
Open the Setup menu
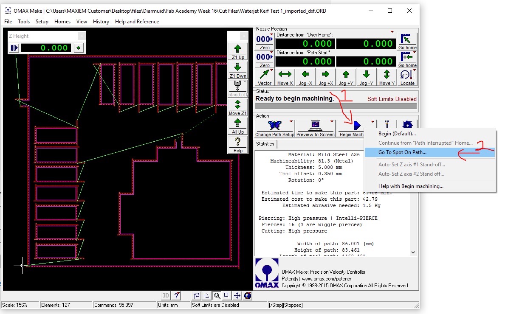(x=42, y=21)
